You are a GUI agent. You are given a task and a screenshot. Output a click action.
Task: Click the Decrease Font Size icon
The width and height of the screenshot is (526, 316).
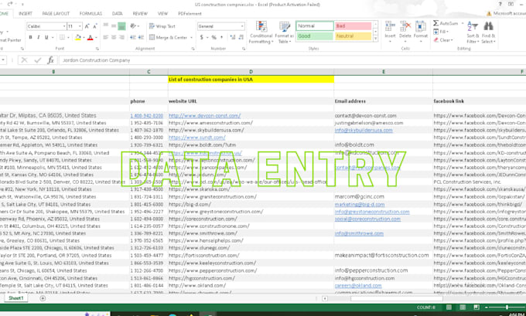[x=94, y=26]
